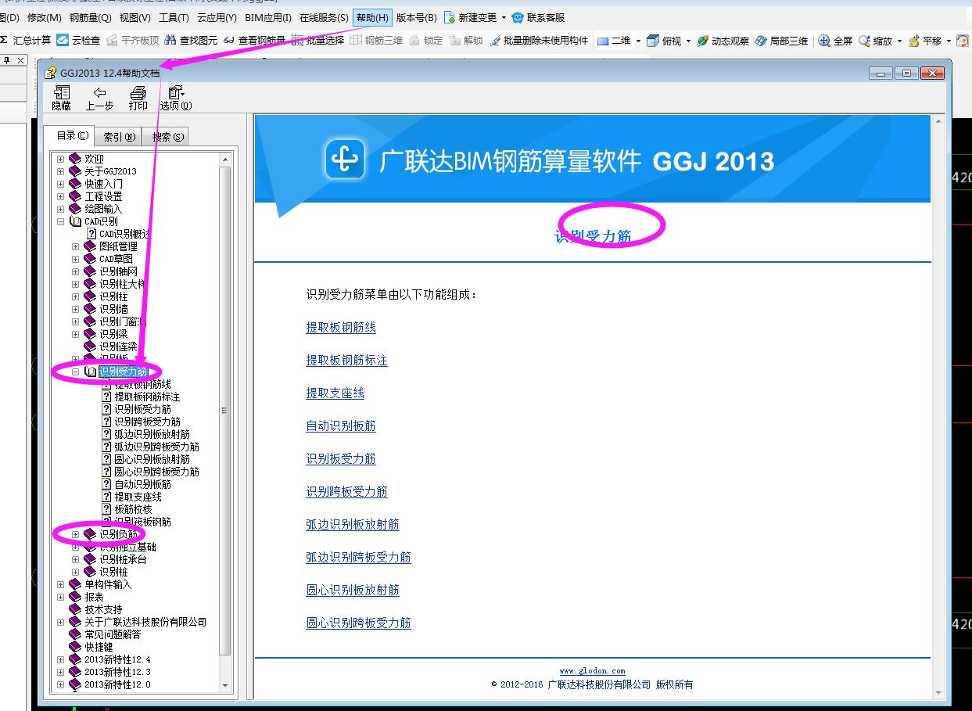972x711 pixels.
Task: Expand the 2013新特性12.4 tree node
Action: click(x=61, y=659)
